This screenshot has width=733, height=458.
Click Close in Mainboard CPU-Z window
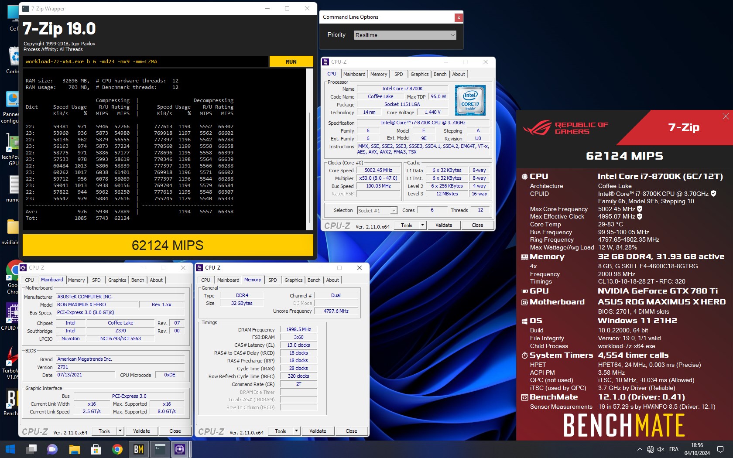click(175, 431)
